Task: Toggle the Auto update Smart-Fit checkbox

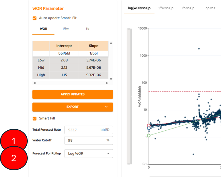Action: [35, 18]
